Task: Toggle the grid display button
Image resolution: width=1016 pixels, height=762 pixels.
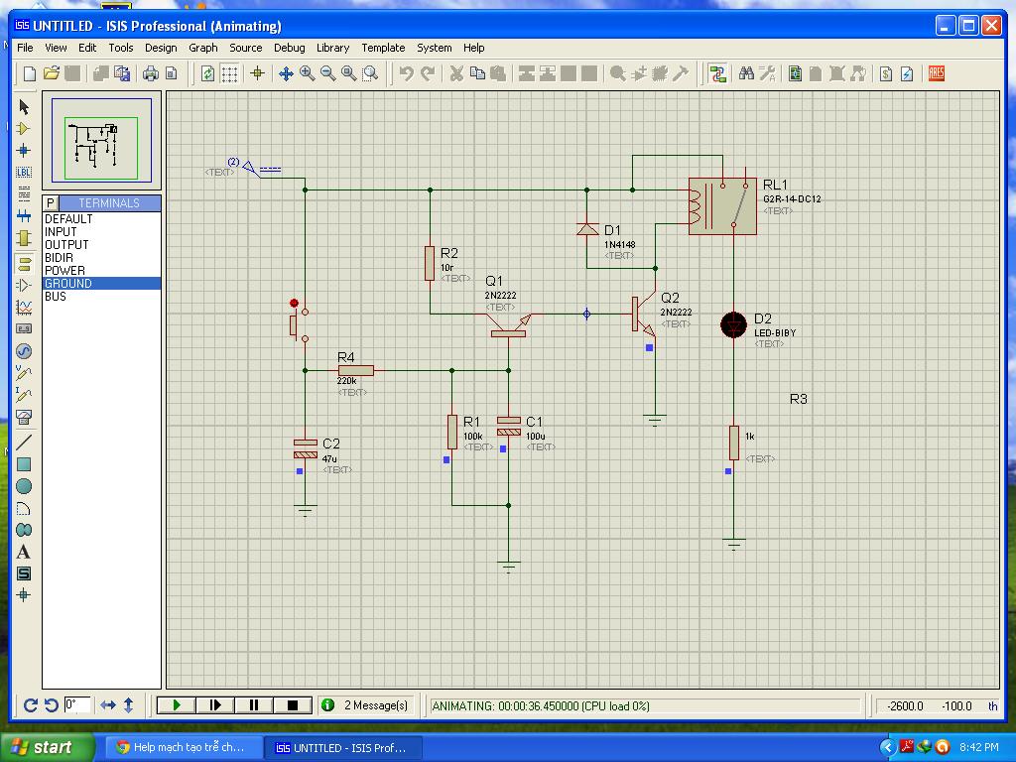Action: tap(229, 73)
